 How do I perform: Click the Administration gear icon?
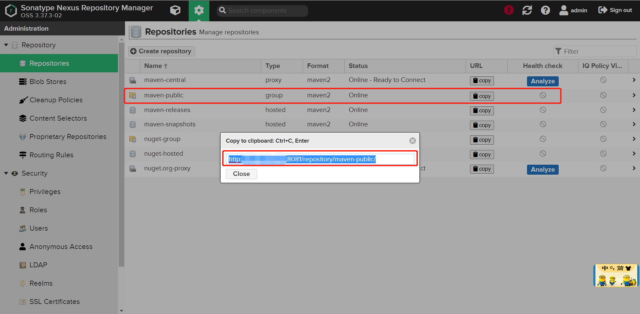[x=199, y=10]
